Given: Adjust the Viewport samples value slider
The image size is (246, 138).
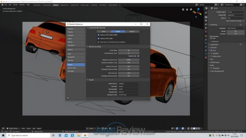Looking at the screenshot, I should tap(236, 34).
